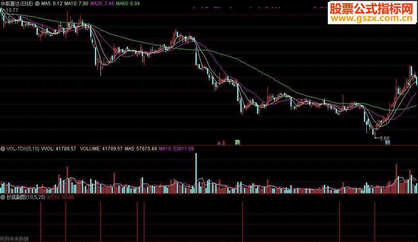
Task: Open the VOL-TDX indicator dropdown arrow
Action: pyautogui.click(x=3, y=149)
